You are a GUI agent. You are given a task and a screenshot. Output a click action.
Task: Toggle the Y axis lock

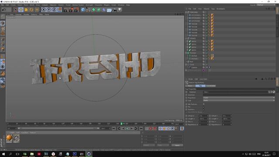[49, 10]
